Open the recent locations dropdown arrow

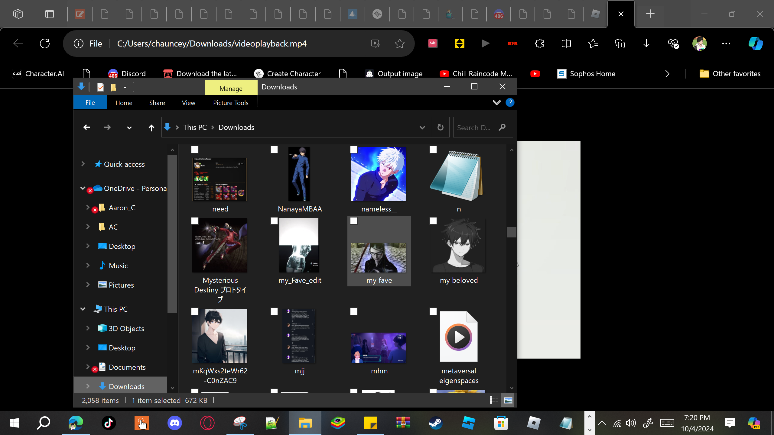point(129,128)
